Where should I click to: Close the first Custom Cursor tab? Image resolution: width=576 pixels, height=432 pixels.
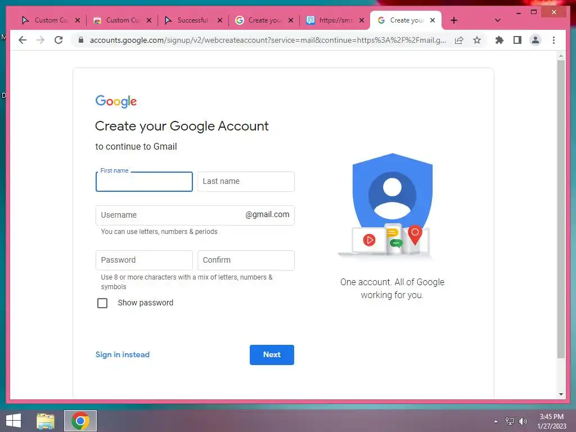78,20
